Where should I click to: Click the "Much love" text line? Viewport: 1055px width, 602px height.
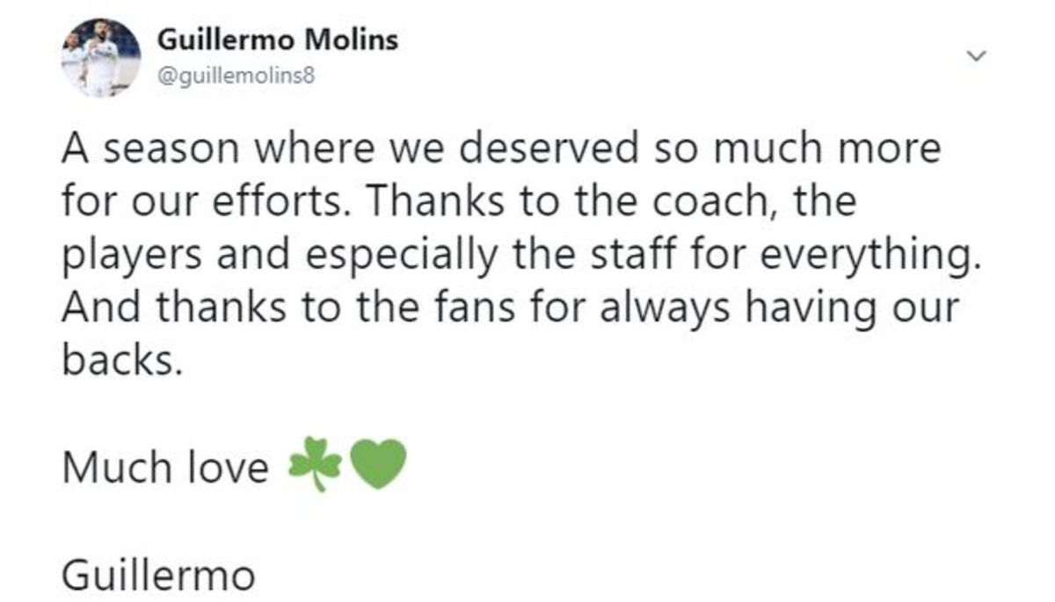tap(164, 467)
